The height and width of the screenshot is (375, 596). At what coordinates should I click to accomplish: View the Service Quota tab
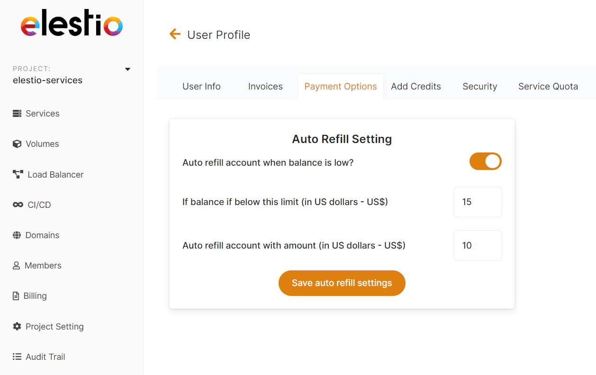pos(548,87)
